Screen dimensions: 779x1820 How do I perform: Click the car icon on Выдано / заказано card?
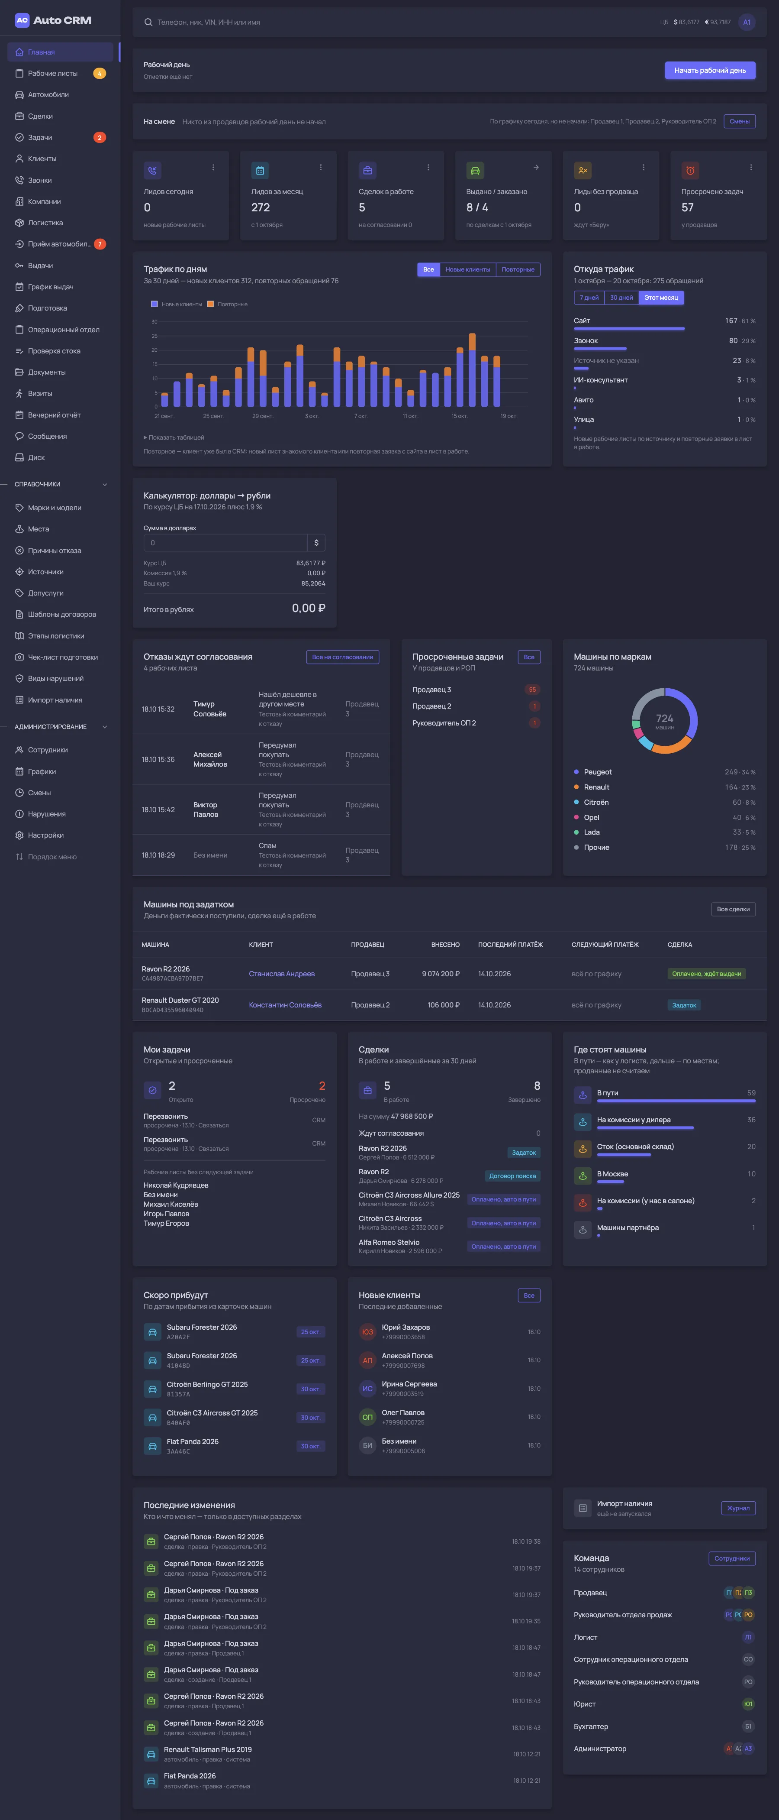(475, 170)
